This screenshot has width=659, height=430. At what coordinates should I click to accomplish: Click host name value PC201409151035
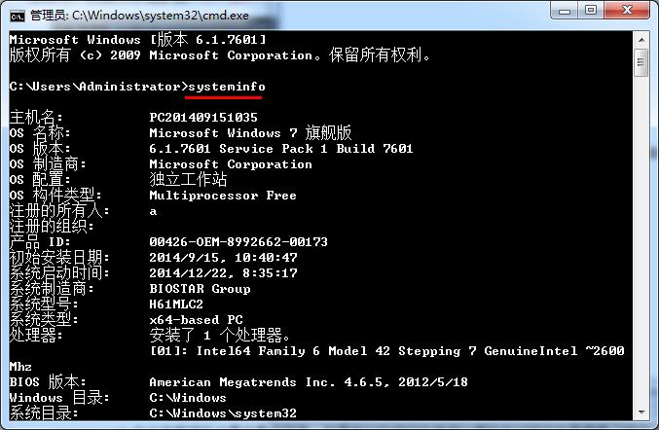(203, 117)
